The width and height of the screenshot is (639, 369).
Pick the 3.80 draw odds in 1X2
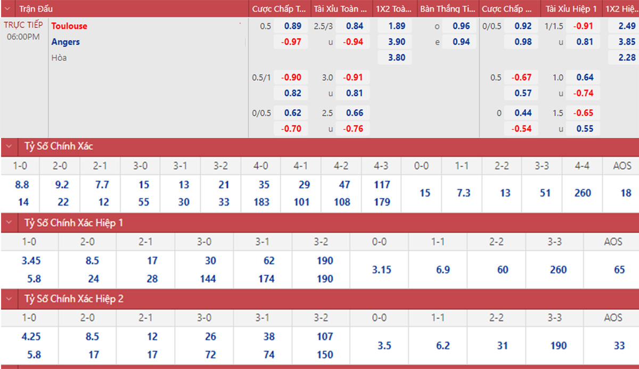click(x=396, y=58)
